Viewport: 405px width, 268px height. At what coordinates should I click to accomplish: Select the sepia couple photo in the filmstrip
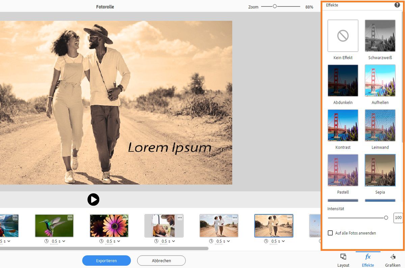click(274, 226)
